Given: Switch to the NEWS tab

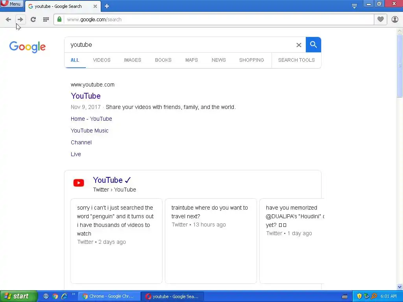Looking at the screenshot, I should click(219, 60).
